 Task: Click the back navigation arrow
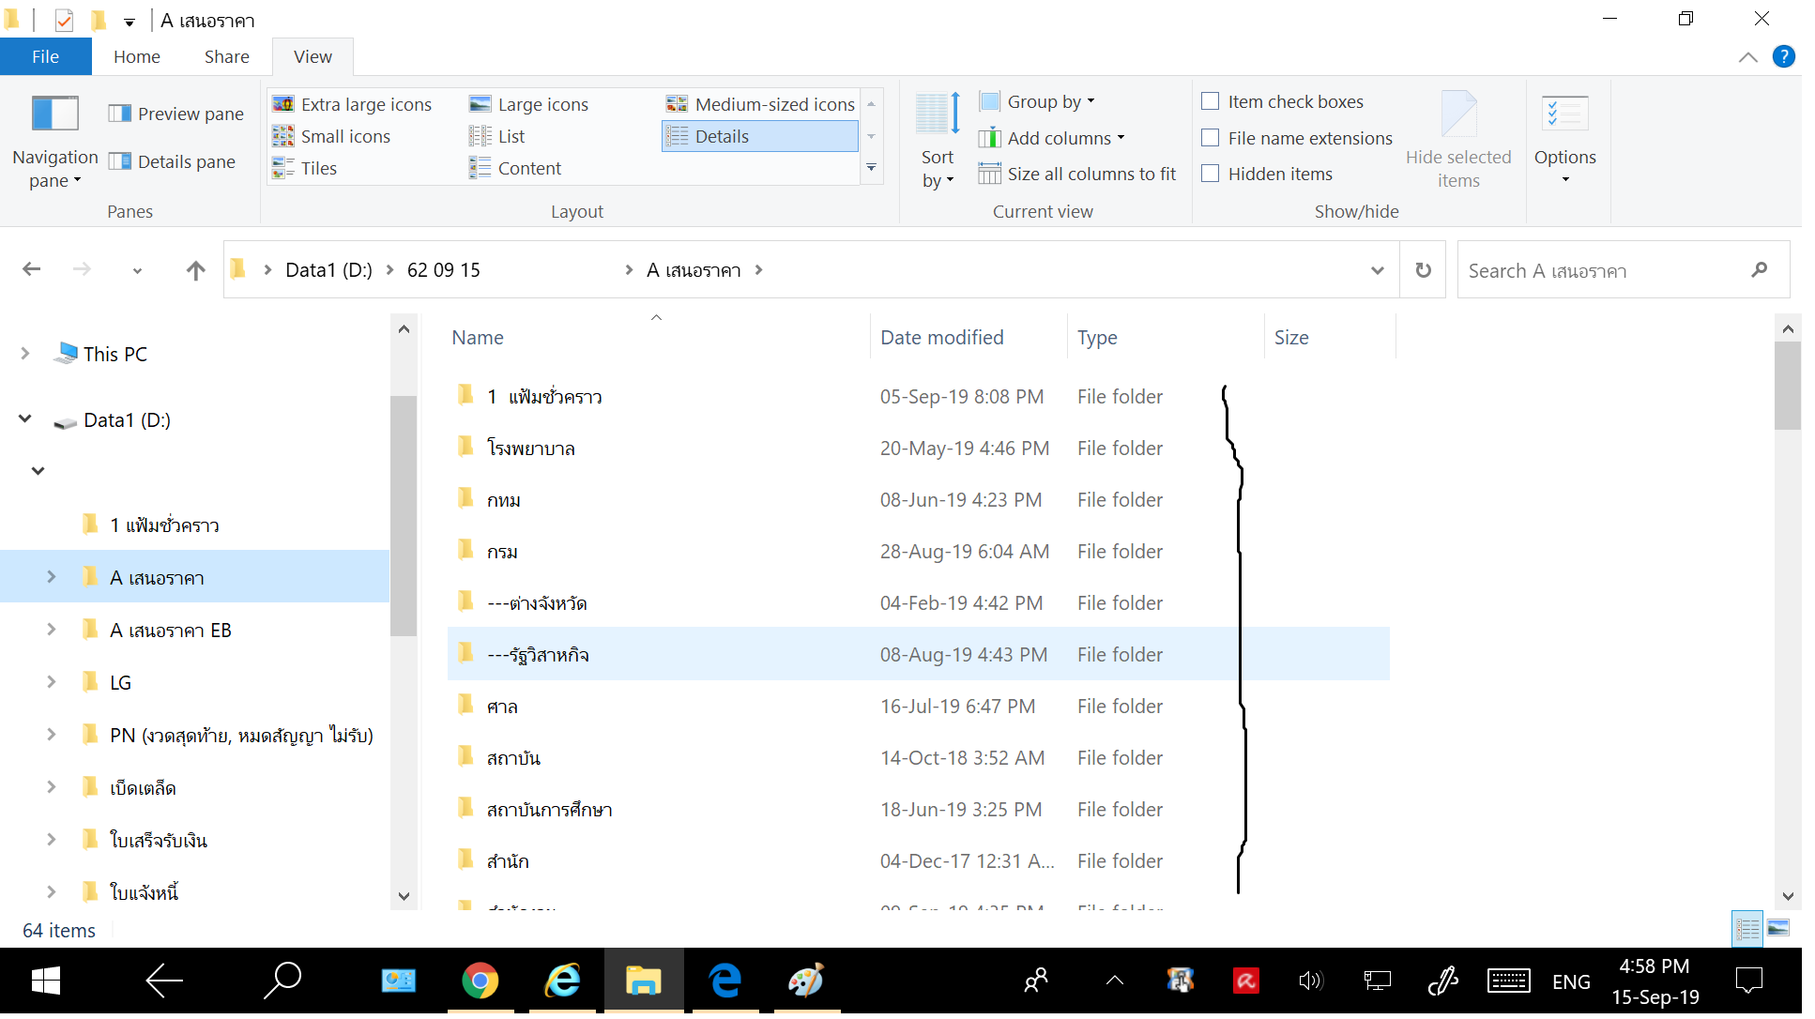32,270
